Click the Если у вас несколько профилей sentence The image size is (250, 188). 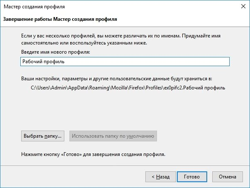tap(121, 36)
